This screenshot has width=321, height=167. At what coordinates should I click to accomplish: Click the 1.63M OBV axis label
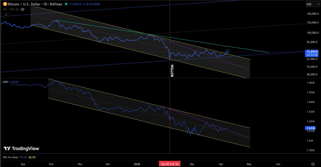(310, 112)
